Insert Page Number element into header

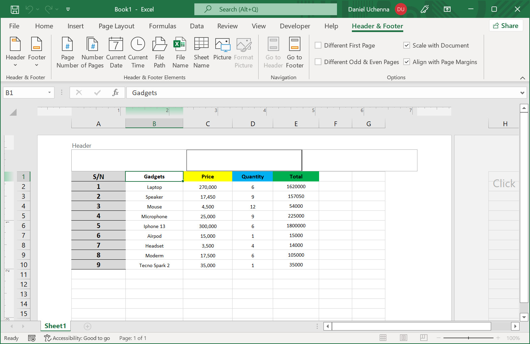67,52
